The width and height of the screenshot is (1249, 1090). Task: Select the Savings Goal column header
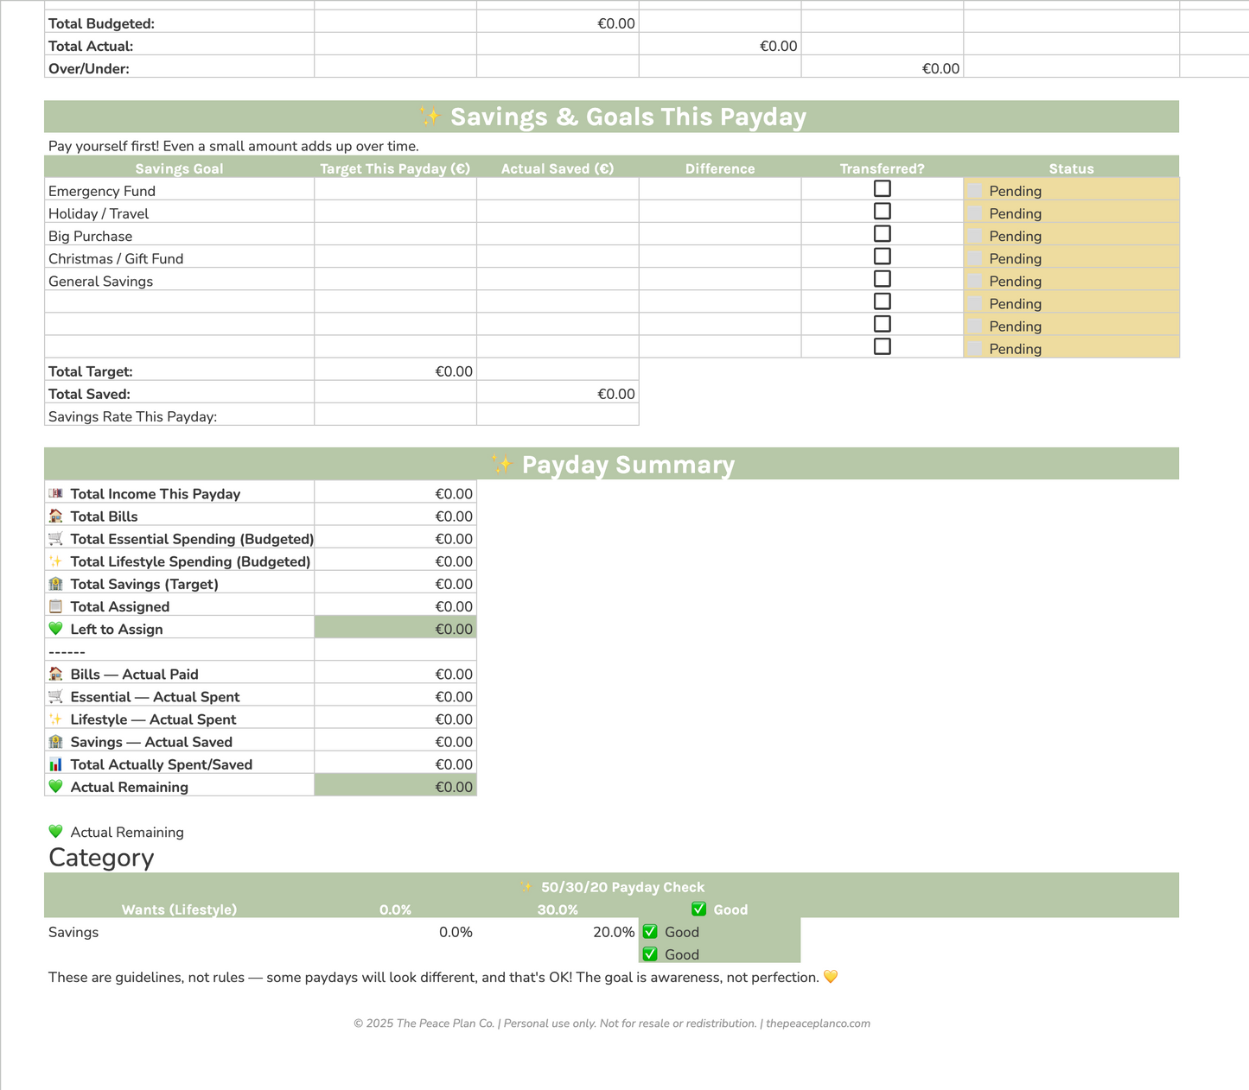179,168
